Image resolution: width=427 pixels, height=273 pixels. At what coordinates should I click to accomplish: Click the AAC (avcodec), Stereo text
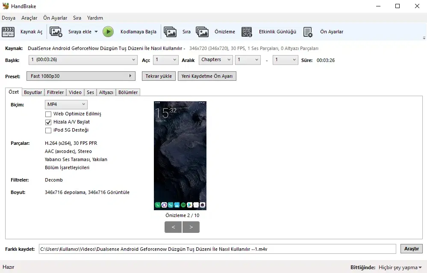coord(68,151)
